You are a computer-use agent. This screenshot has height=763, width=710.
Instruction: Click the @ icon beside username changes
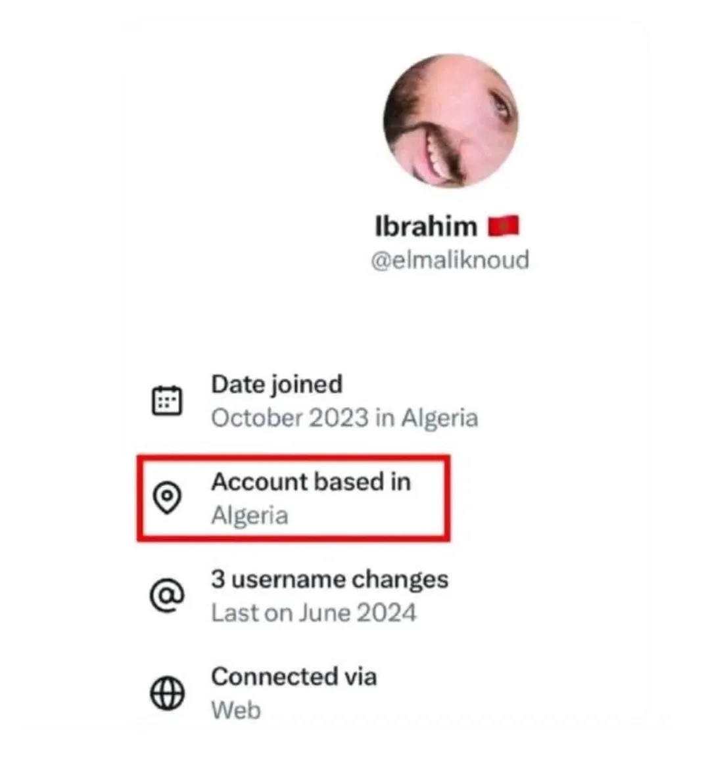point(167,596)
